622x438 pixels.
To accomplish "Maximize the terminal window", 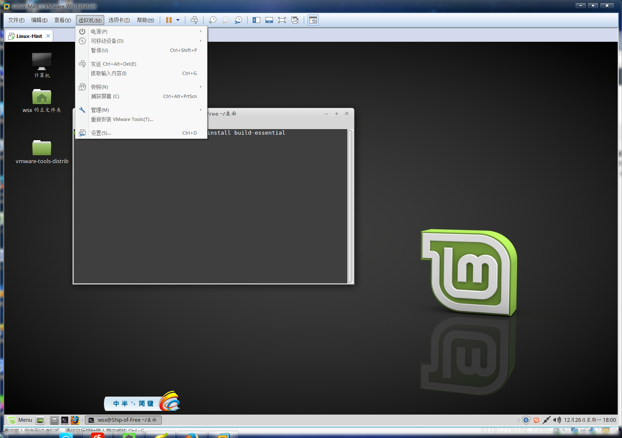I will [337, 114].
